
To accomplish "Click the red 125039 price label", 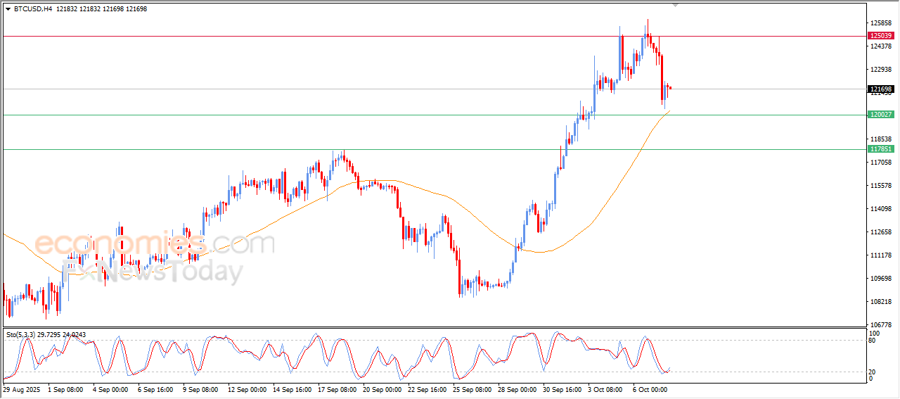I will pos(881,35).
